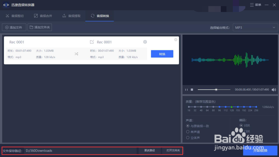Screen dimensions: 279x157
Task: Set quality to 64 kbit/s
Action: (x=207, y=107)
